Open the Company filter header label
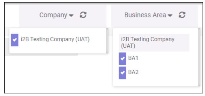Screen dimensions: 205x96 pos(53,15)
